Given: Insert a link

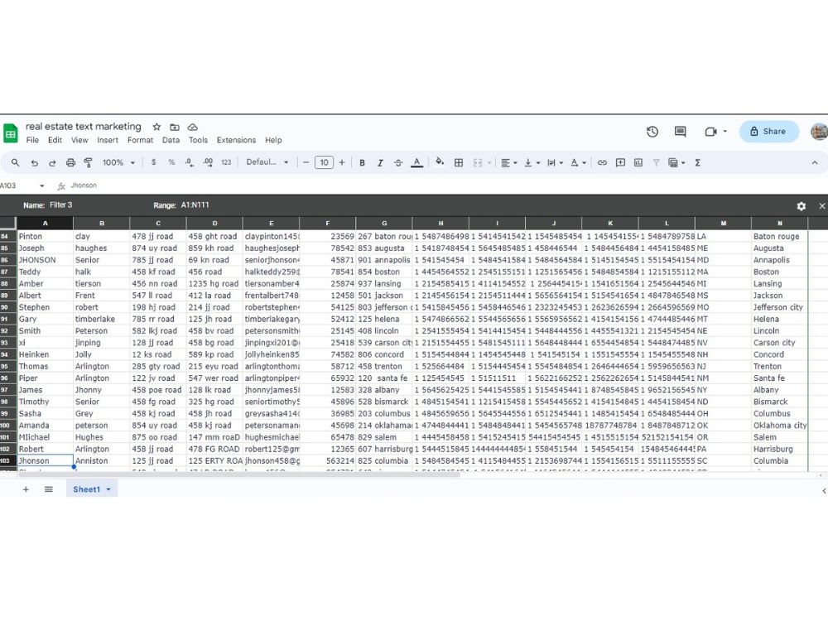Looking at the screenshot, I should (602, 162).
